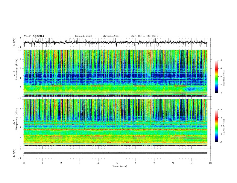Click the ch.1 frequency axis '8' tick label
Viewport: 237px width, 183px height.
tap(21, 59)
